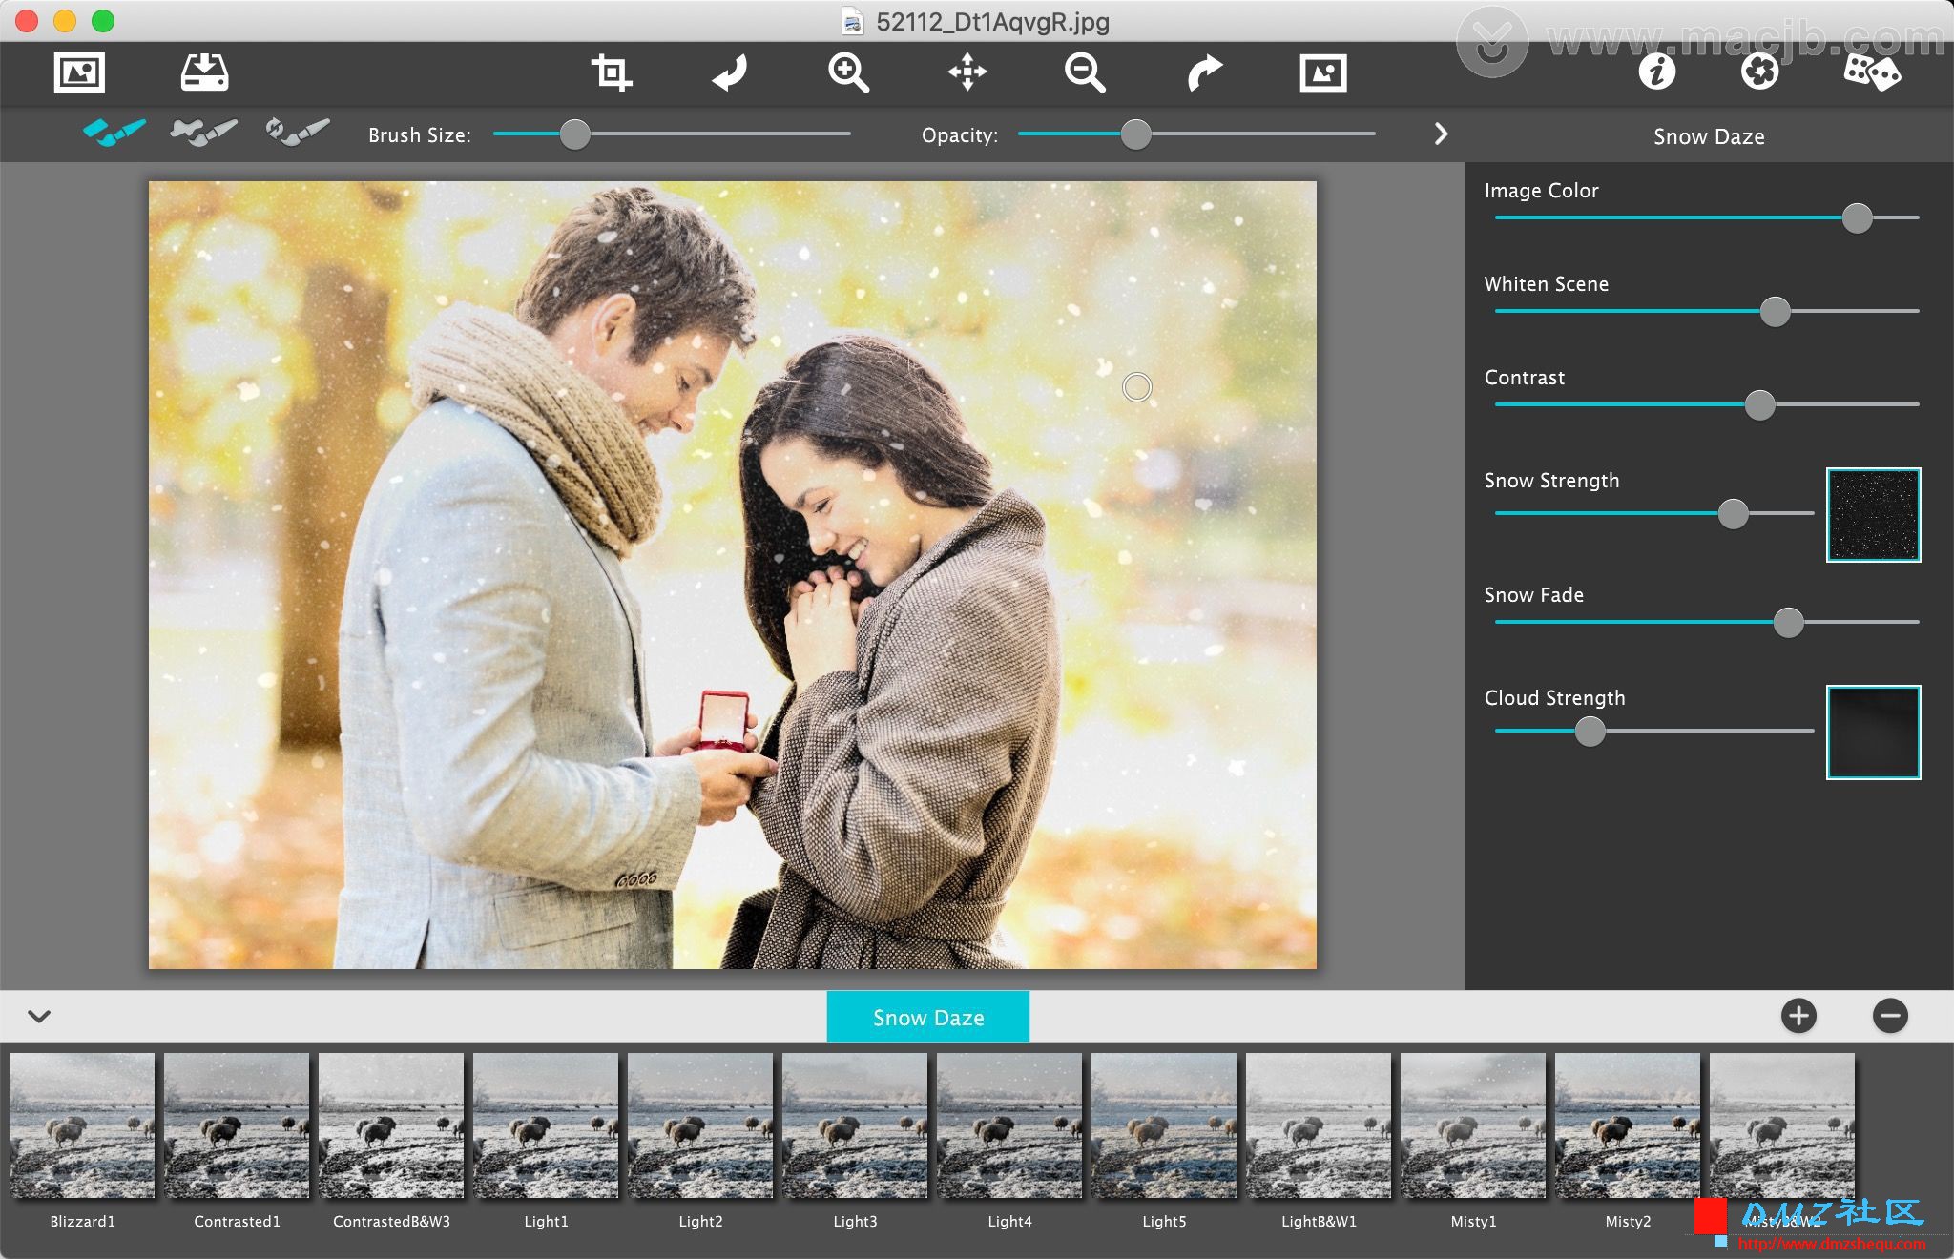Select the crop tool
Screen dimensions: 1954x1259
click(611, 72)
